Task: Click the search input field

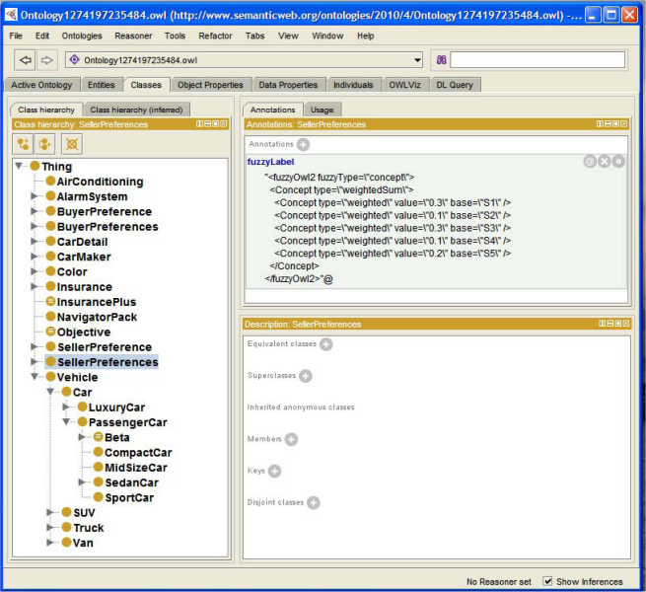Action: click(538, 60)
